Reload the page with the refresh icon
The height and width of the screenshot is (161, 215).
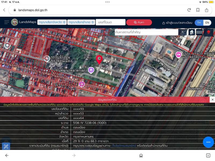coord(189,10)
